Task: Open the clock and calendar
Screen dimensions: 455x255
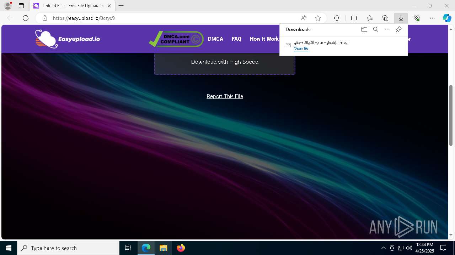Action: 425,248
